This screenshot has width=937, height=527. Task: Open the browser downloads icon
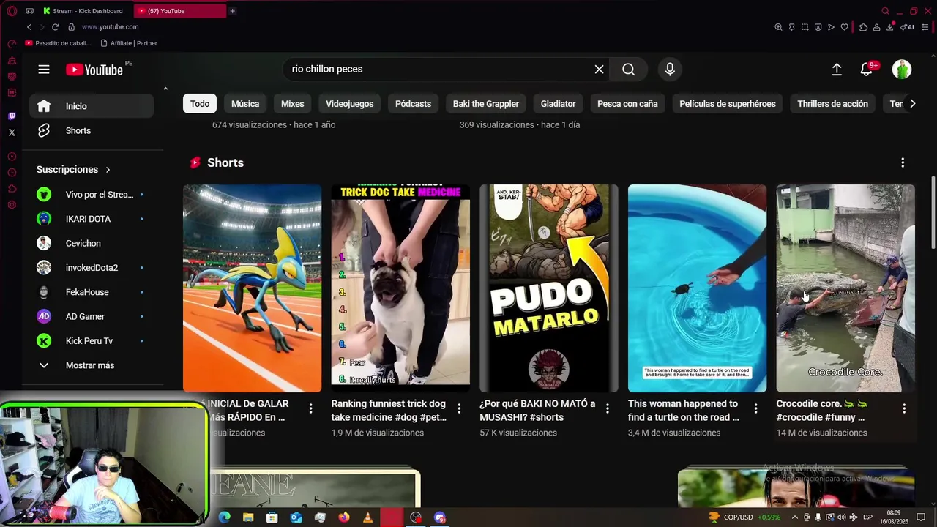coord(890,27)
